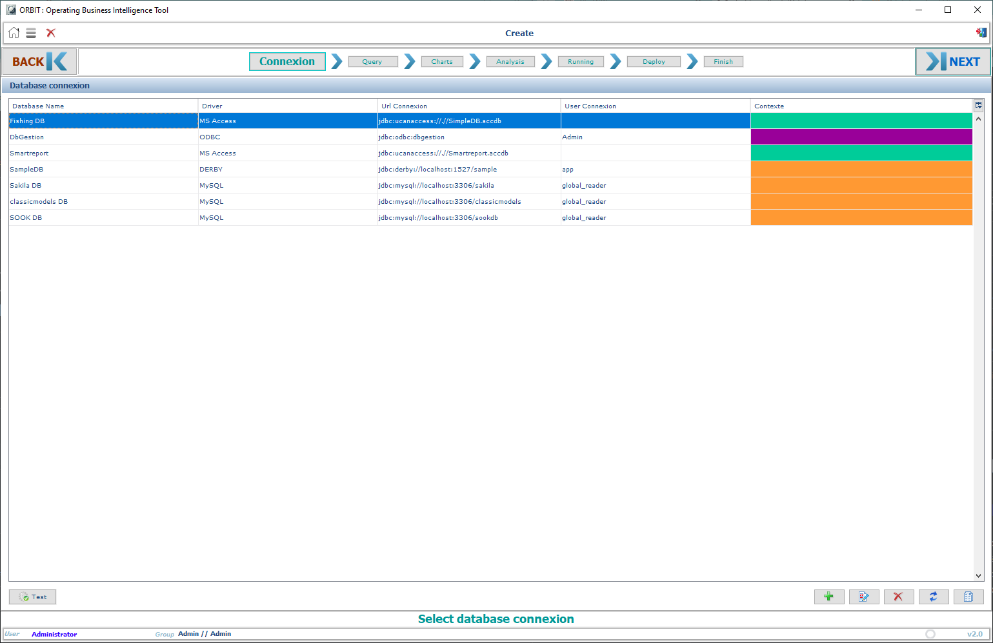Image resolution: width=993 pixels, height=643 pixels.
Task: Copy connexion using the documents icon
Action: [968, 597]
